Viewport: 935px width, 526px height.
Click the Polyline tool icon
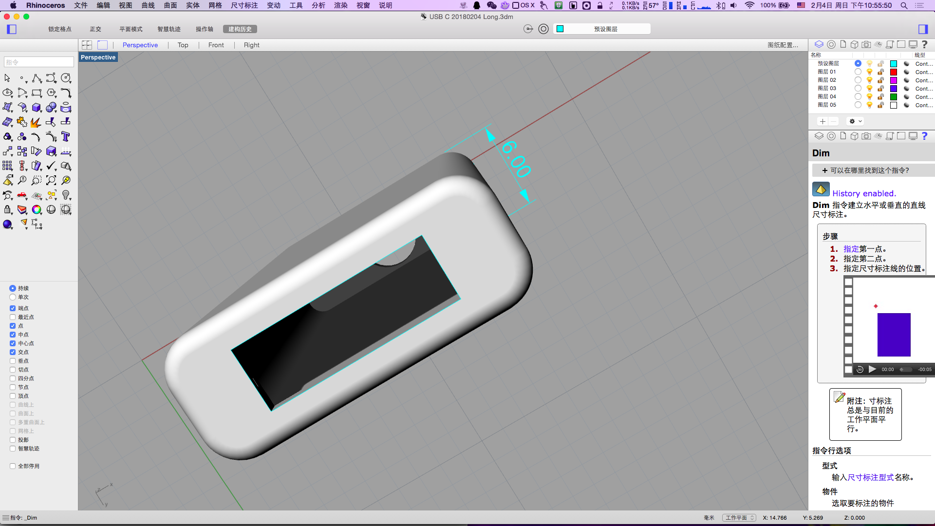(x=37, y=78)
